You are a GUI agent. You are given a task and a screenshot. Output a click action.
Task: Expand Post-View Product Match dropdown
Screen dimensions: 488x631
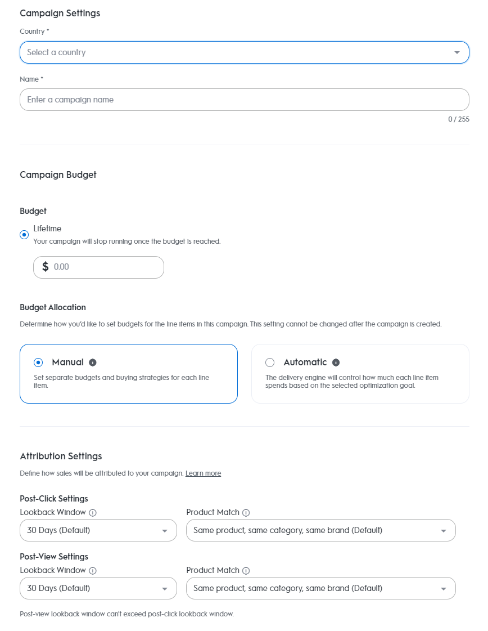[x=320, y=588]
